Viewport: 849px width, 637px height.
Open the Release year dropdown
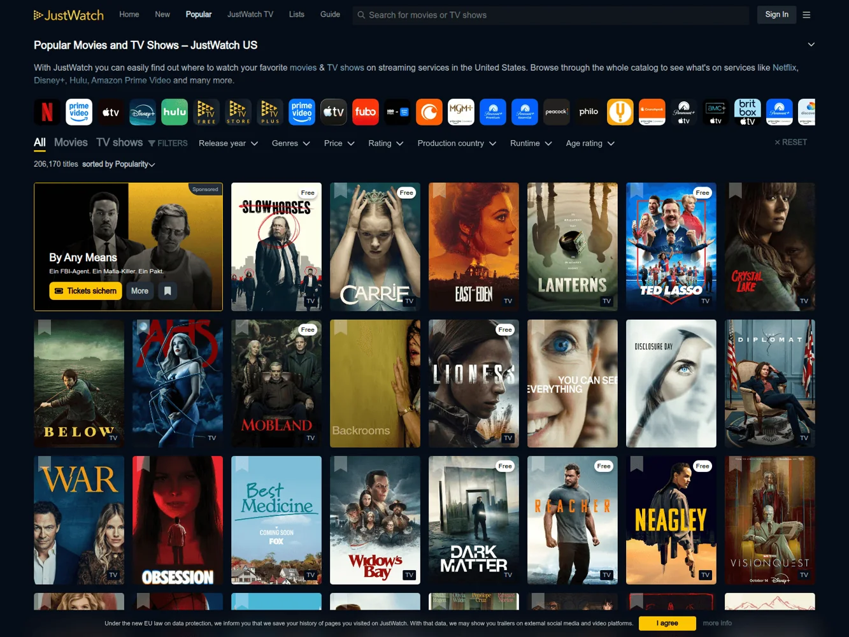pyautogui.click(x=228, y=143)
